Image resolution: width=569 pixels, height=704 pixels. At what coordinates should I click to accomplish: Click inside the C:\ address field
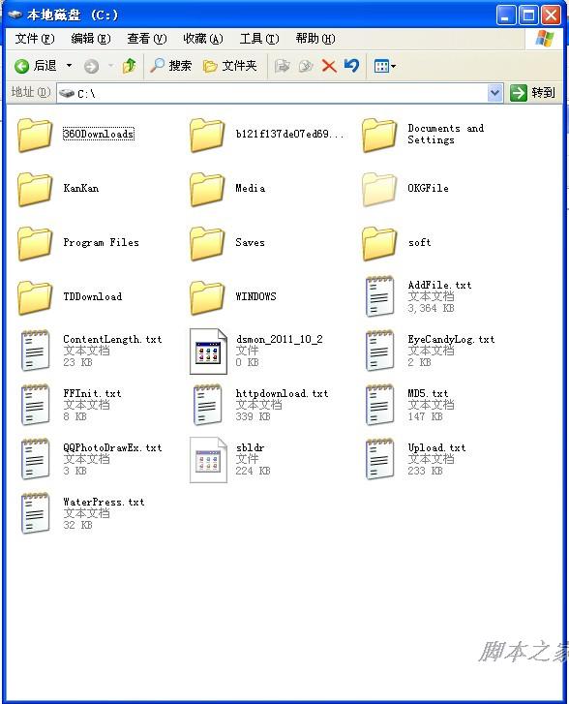(272, 93)
